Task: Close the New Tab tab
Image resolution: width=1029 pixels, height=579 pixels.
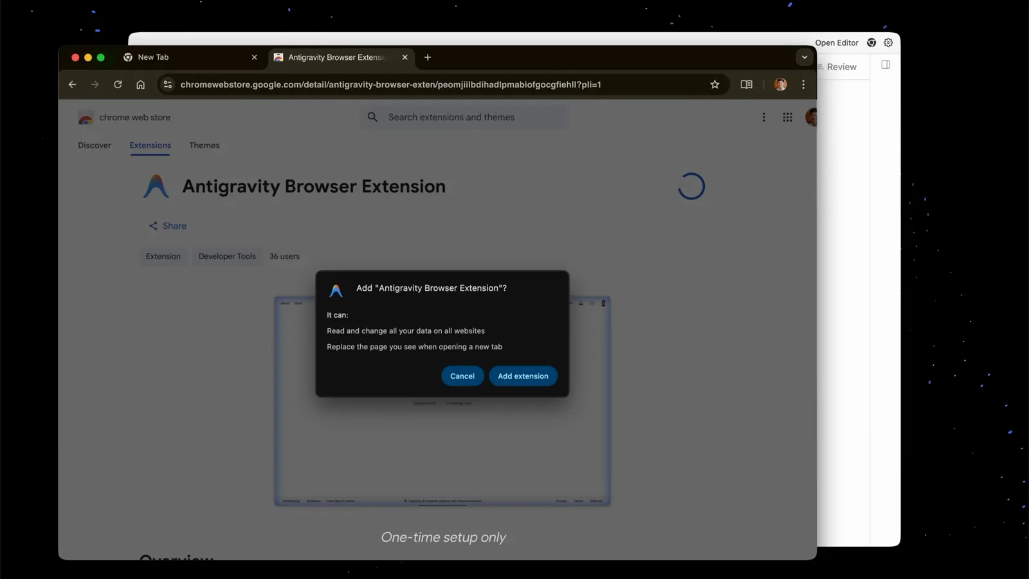Action: [x=254, y=57]
